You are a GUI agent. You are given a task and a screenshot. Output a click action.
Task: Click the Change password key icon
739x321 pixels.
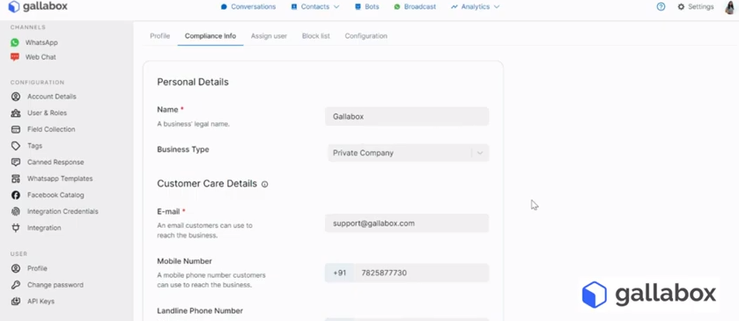point(16,285)
